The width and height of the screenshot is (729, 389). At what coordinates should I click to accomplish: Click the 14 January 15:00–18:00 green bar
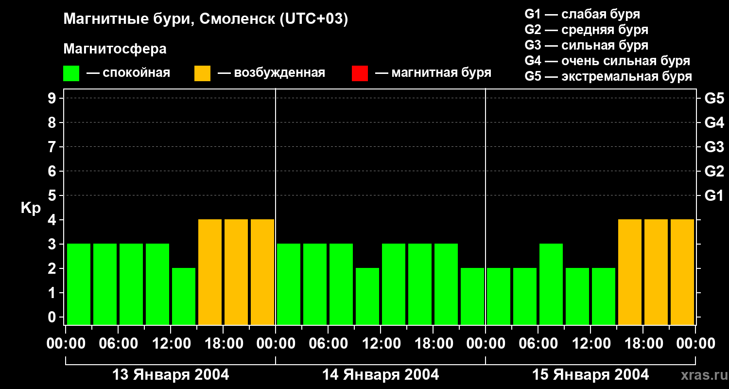(x=420, y=284)
